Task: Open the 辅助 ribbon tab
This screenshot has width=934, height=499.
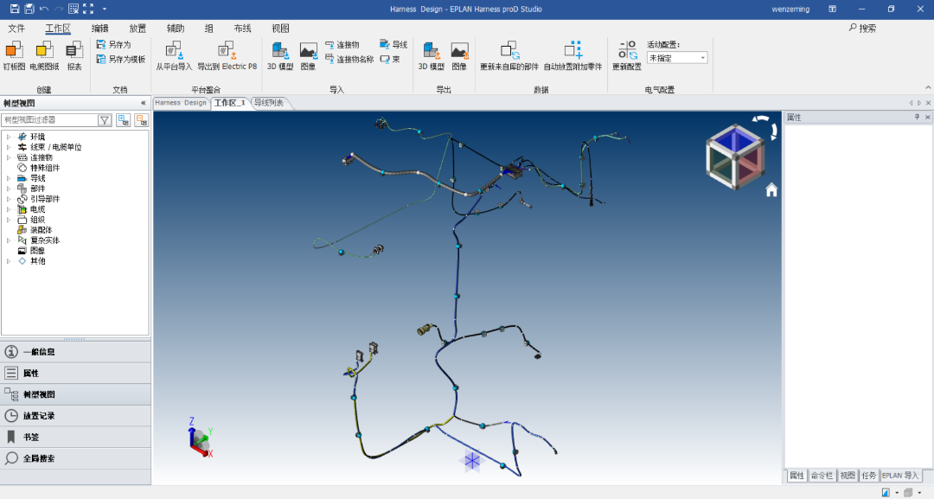Action: pos(176,28)
